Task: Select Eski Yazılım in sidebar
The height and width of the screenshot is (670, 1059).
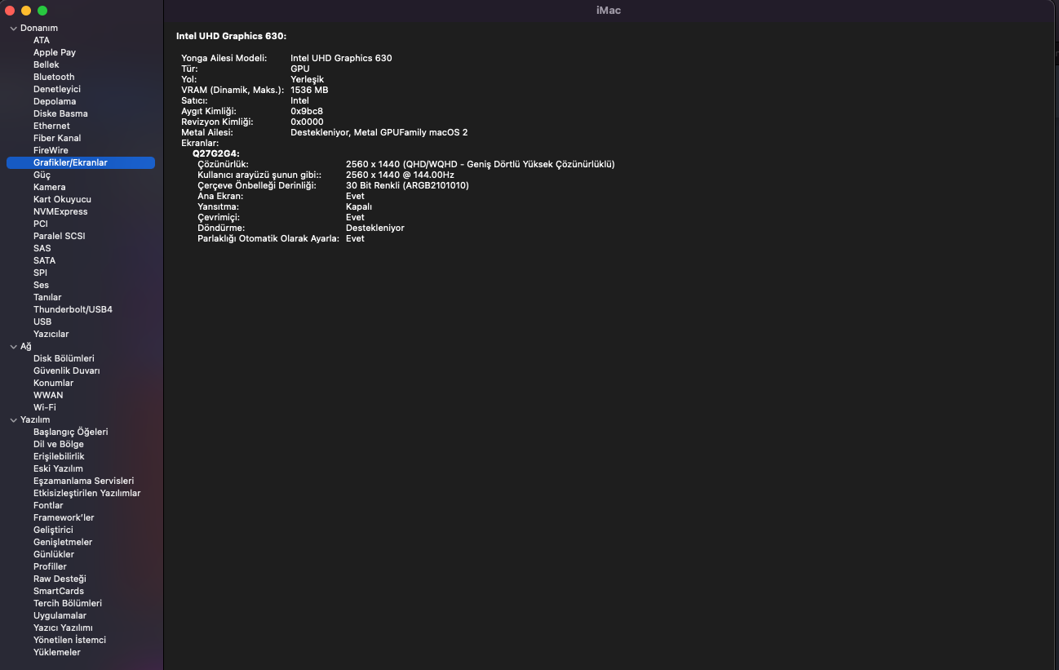Action: [x=58, y=468]
